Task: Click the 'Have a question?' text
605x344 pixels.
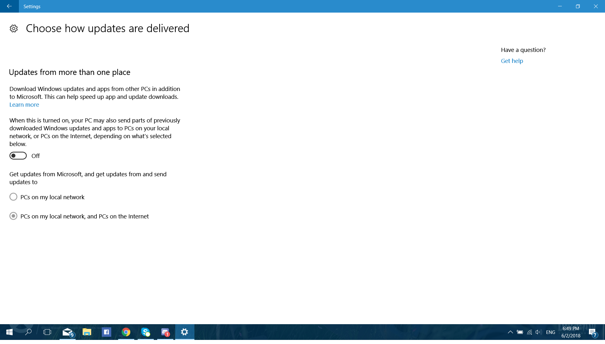Action: [523, 50]
